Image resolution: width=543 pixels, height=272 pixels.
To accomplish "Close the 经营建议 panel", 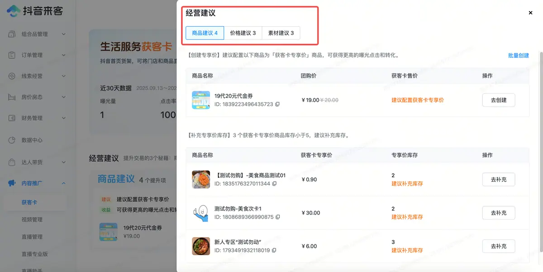I will pos(530,13).
